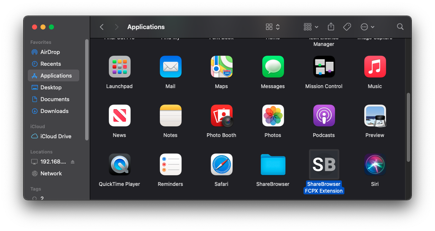Click the Applications window title

coord(146,27)
